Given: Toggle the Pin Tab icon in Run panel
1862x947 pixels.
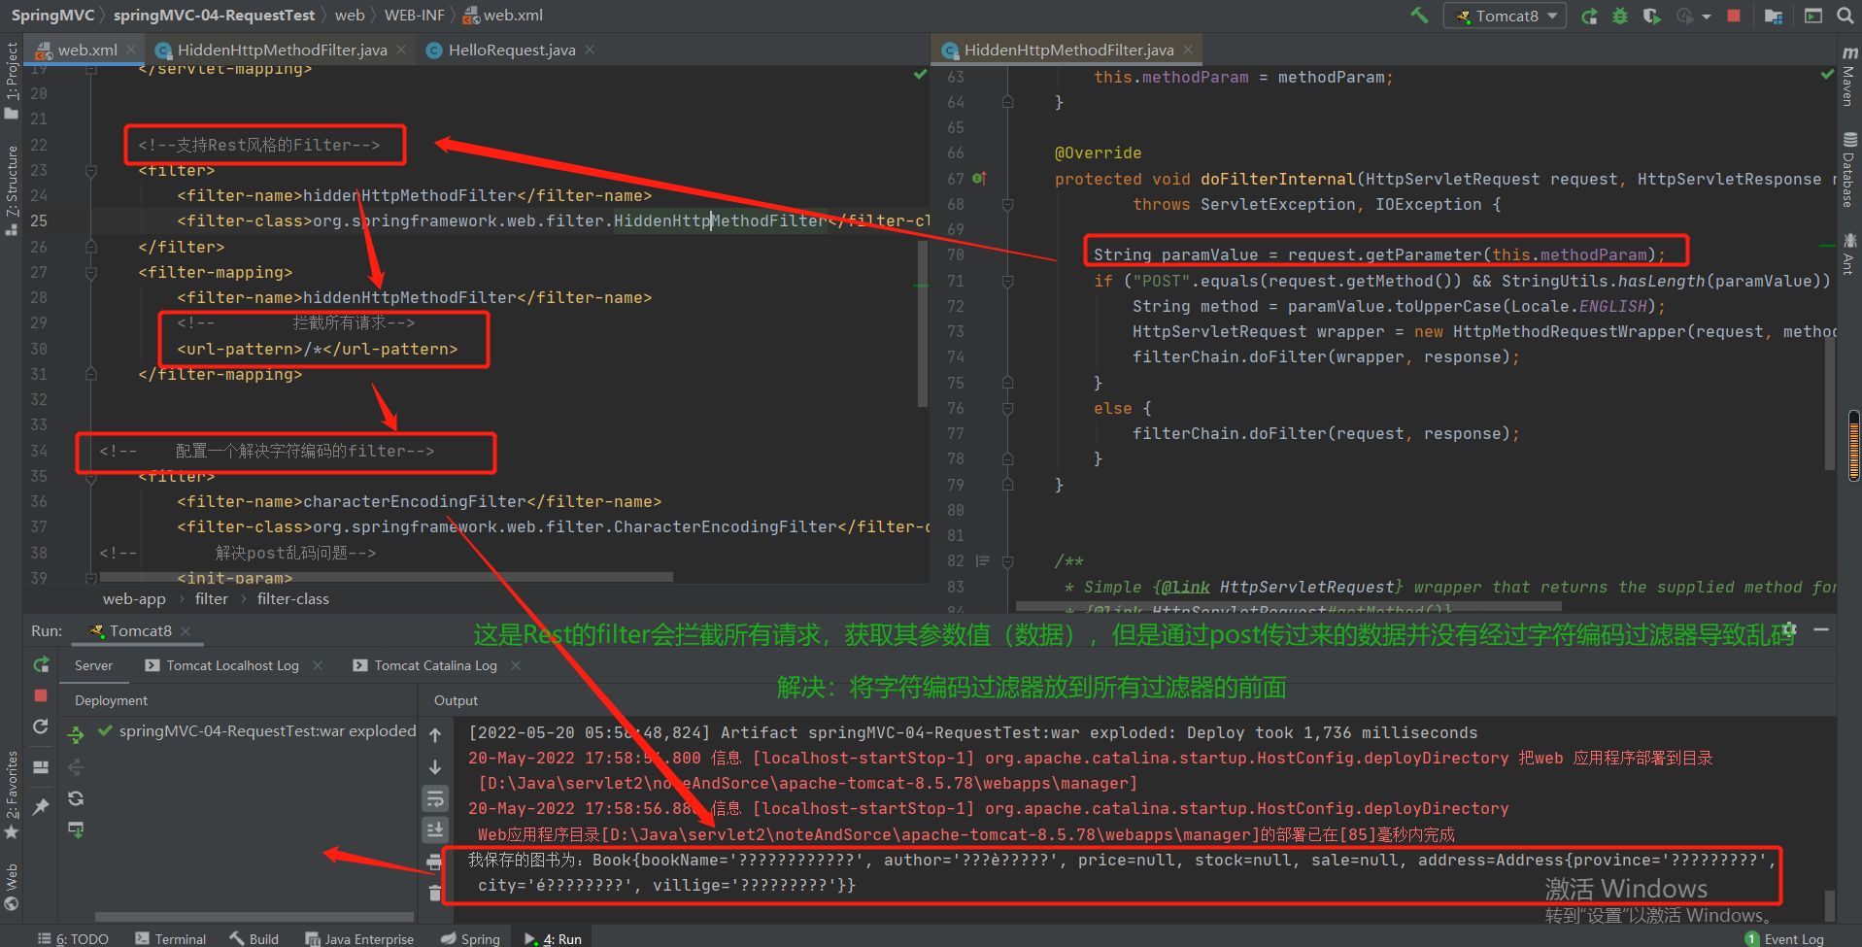Looking at the screenshot, I should point(41,806).
